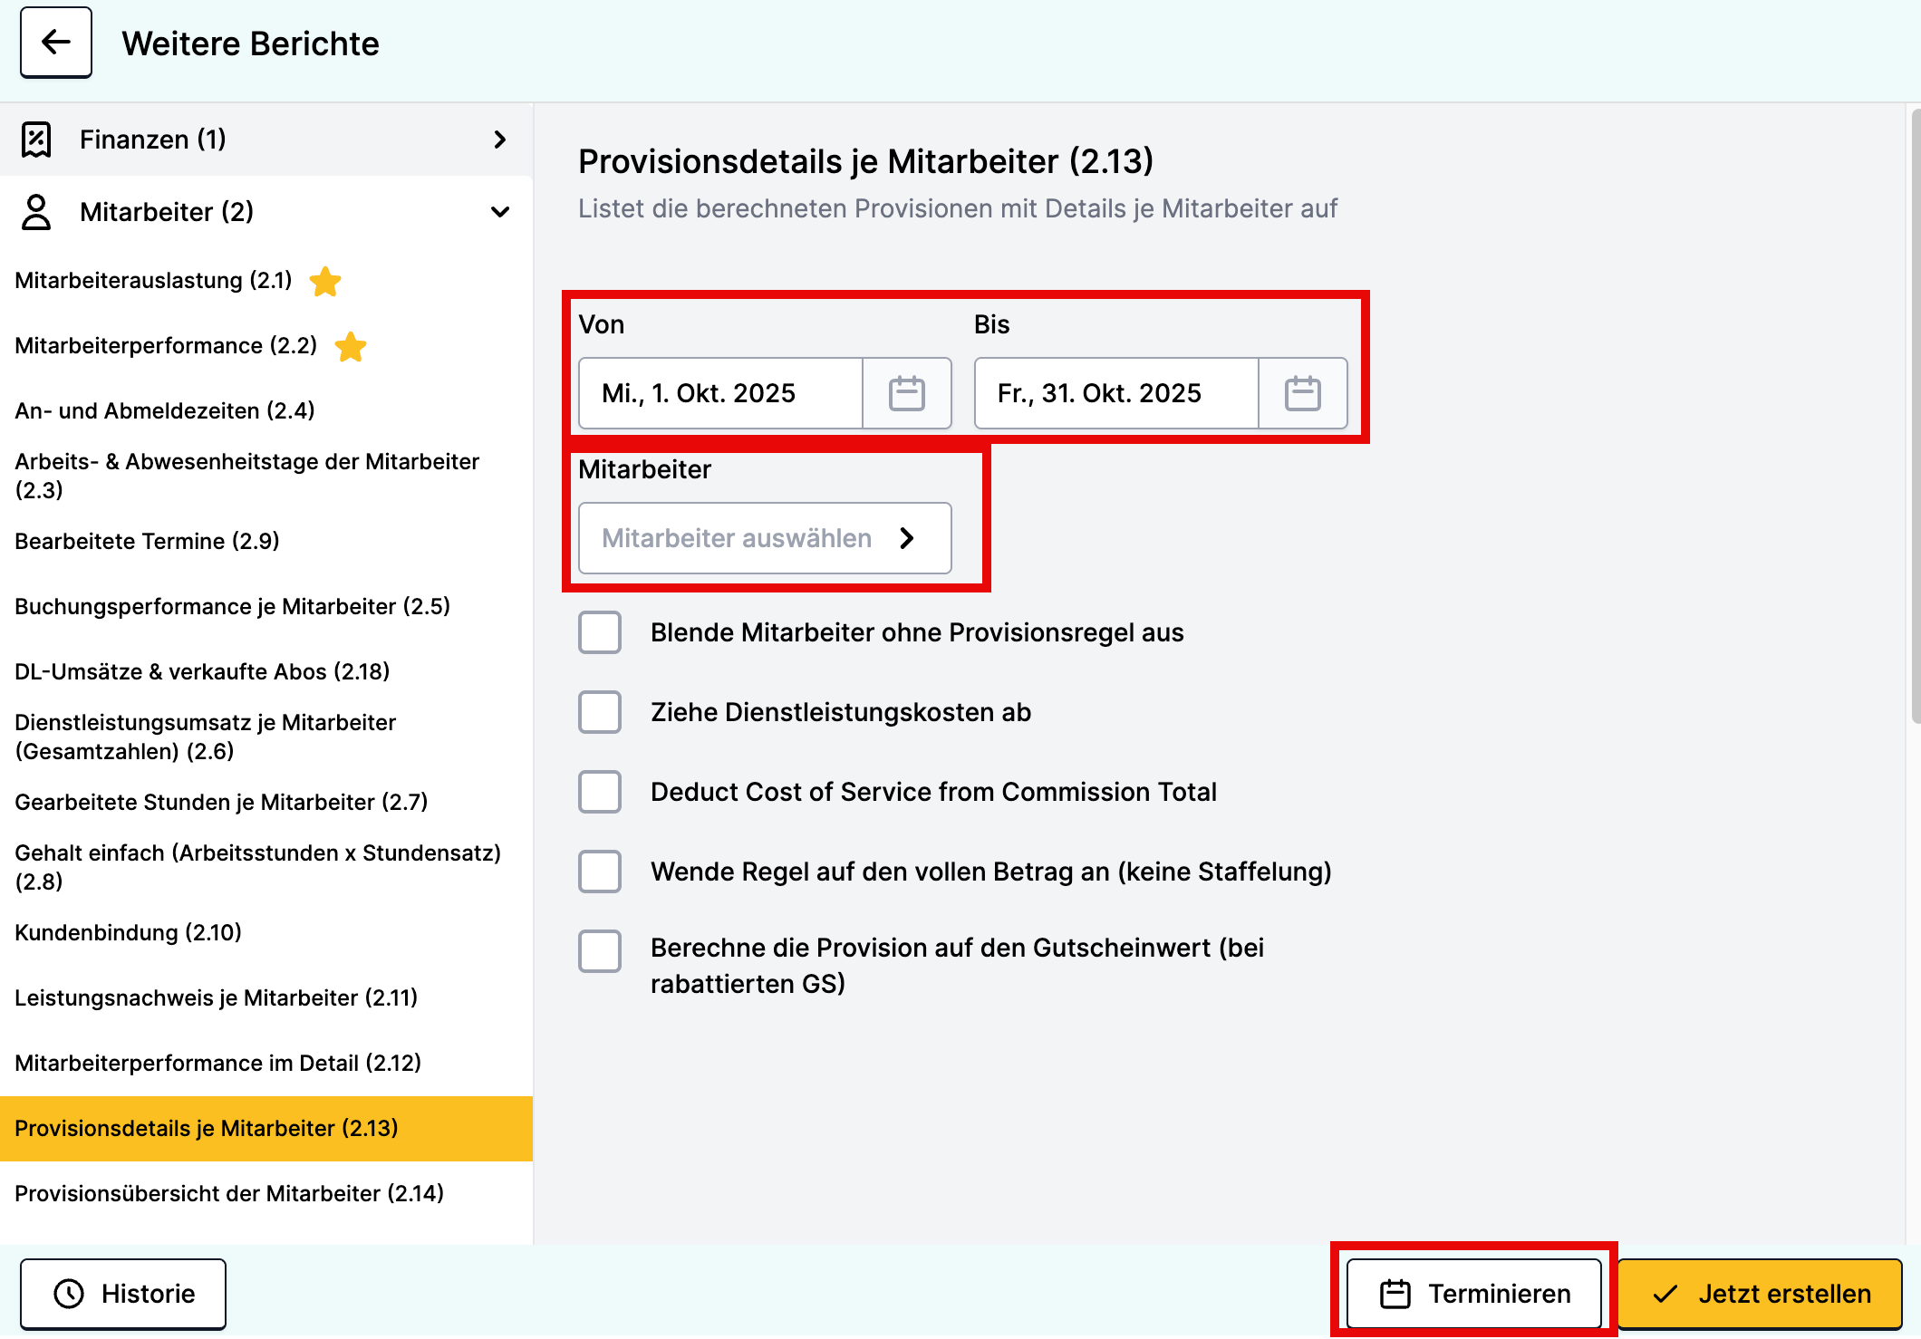This screenshot has width=1921, height=1339.
Task: Click the Mitarbeiter person icon
Action: click(x=36, y=212)
